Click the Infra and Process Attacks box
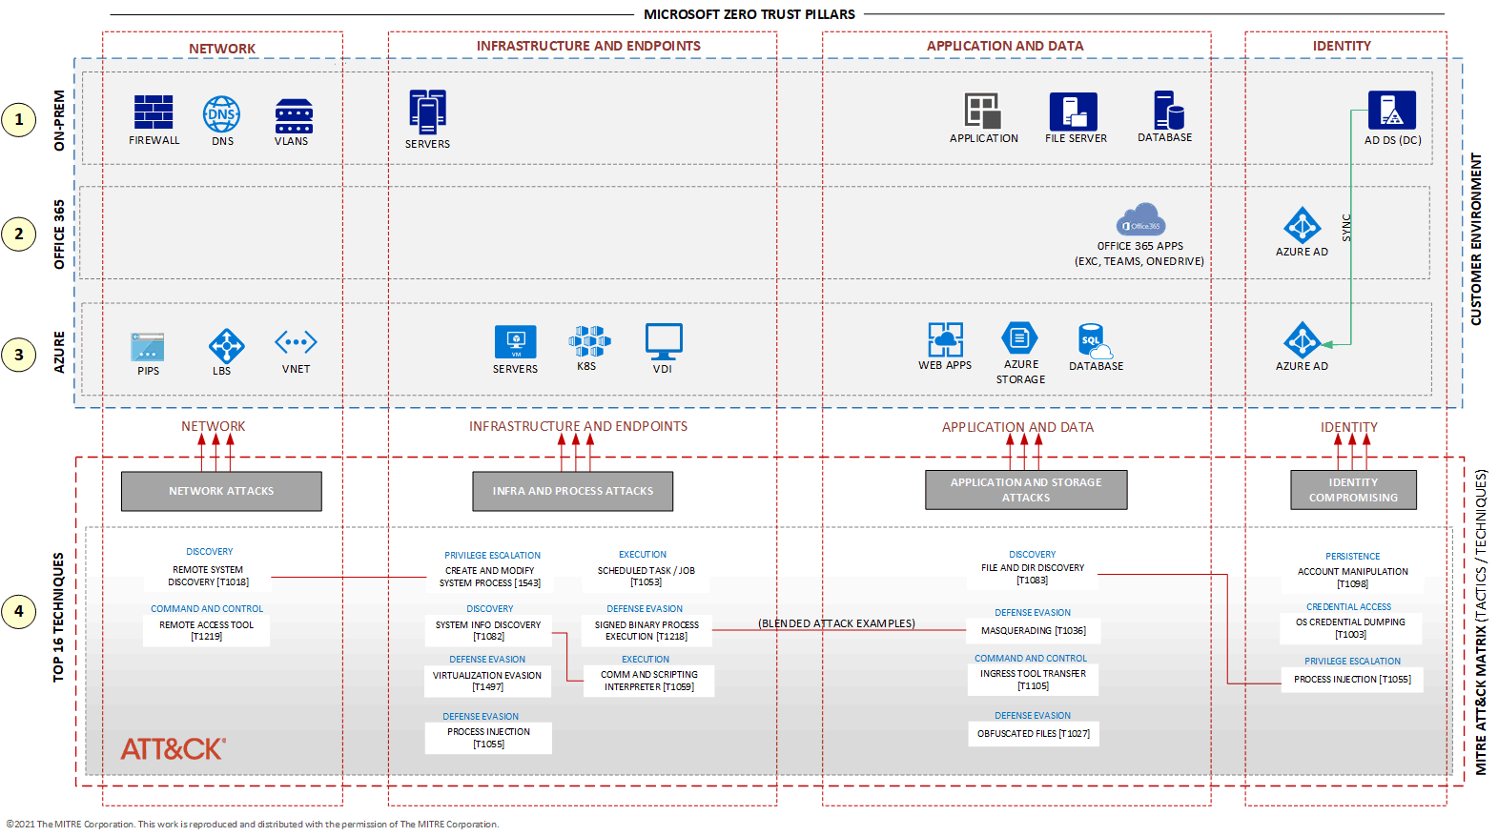The image size is (1498, 836). pyautogui.click(x=573, y=492)
